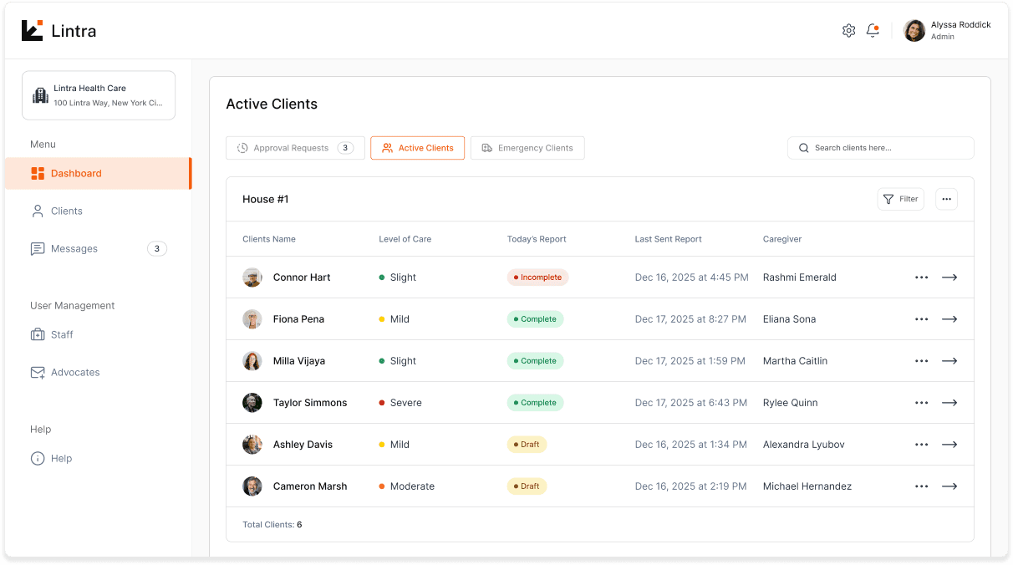Open the three-dot menu for House #1
Screen dimensions: 1013x565
(x=946, y=199)
